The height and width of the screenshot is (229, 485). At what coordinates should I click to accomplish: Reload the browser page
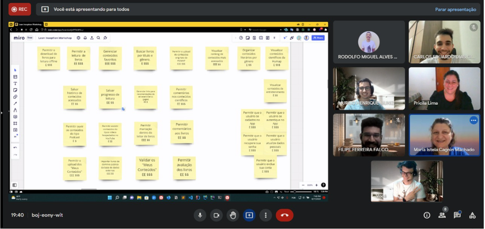[31, 30]
